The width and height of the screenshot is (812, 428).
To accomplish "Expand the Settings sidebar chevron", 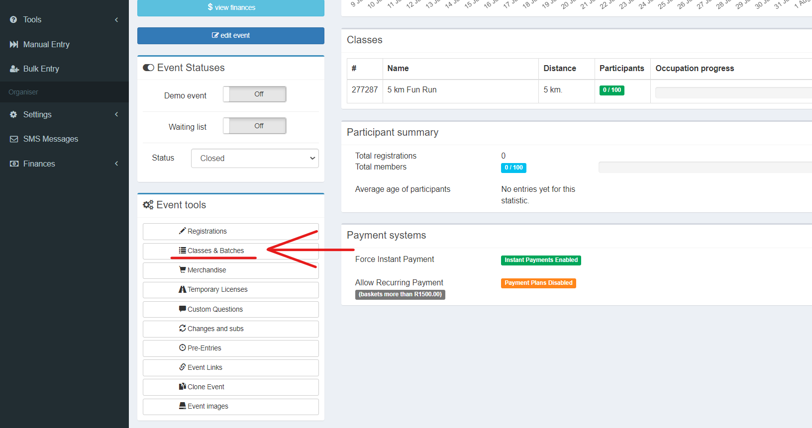I will 116,114.
